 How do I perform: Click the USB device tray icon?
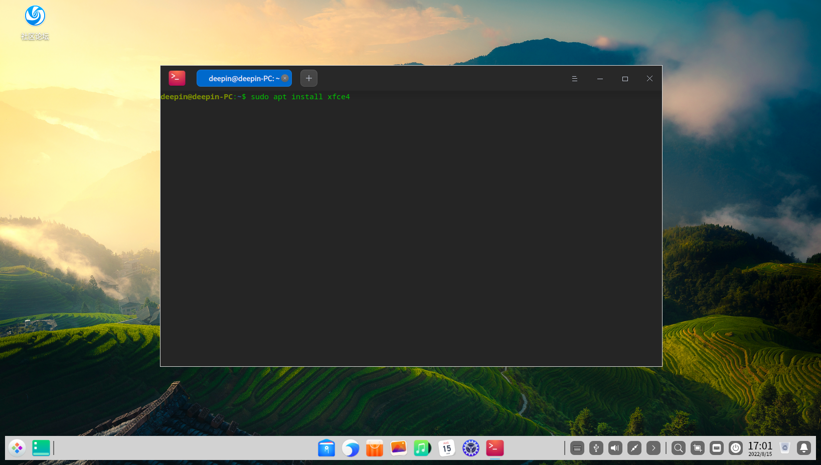[596, 448]
